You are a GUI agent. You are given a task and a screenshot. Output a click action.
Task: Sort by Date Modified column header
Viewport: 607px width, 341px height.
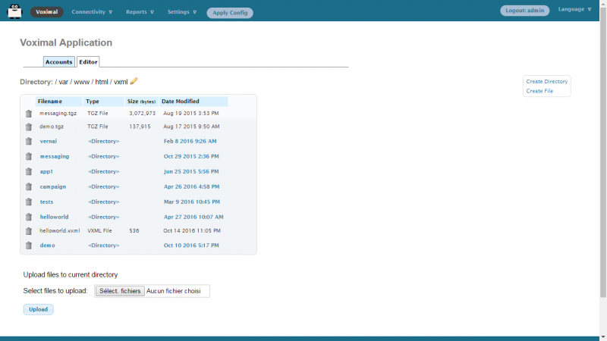pos(193,102)
